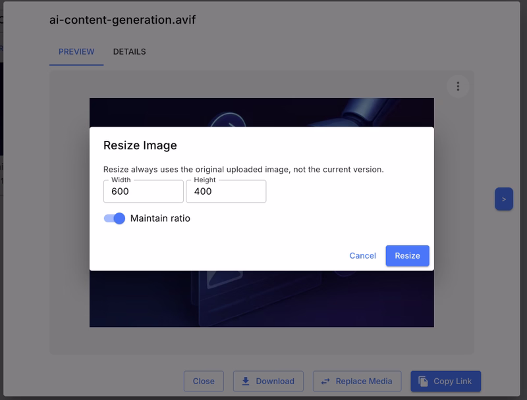Open the three-dot more options menu
527x400 pixels.
(x=458, y=86)
